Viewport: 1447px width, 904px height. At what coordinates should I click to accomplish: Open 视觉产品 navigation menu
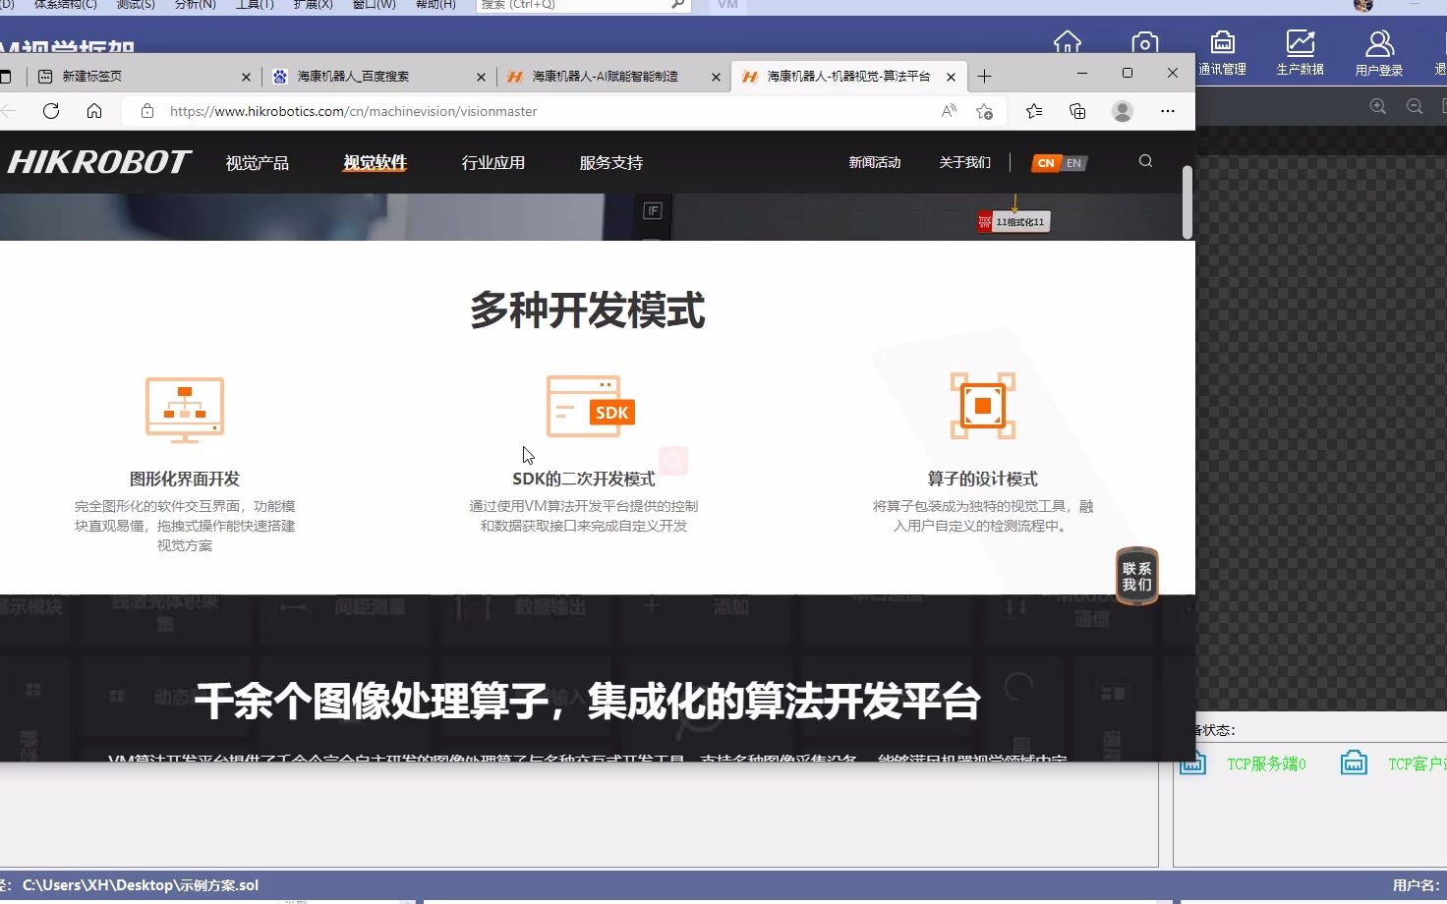pos(257,163)
